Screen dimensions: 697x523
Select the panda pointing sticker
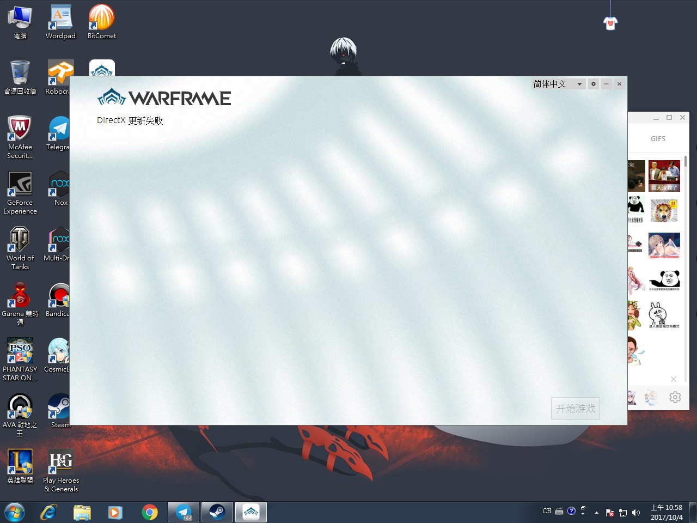(x=664, y=279)
